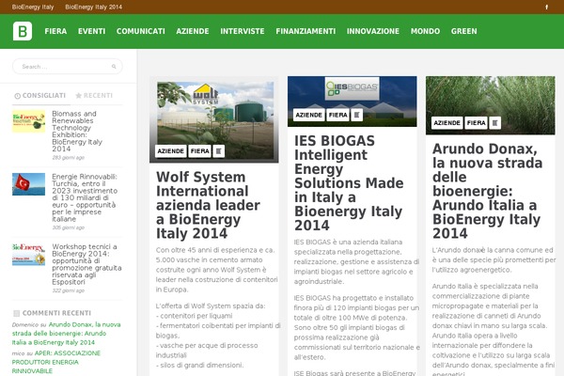
Task: Open the MONDO menu item
Action: click(x=425, y=31)
